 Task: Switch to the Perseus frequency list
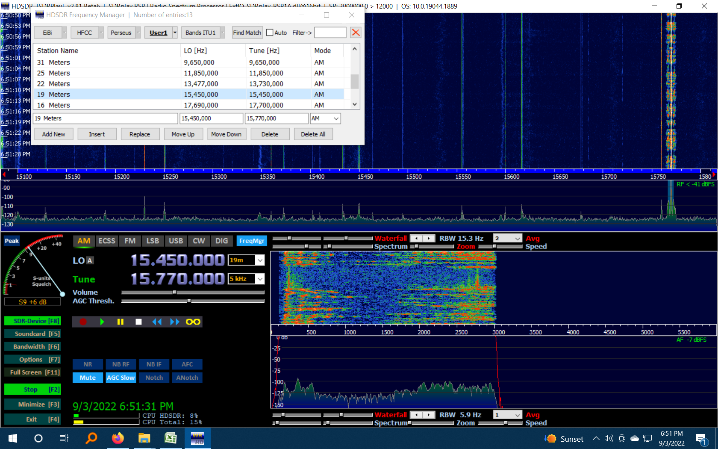121,32
